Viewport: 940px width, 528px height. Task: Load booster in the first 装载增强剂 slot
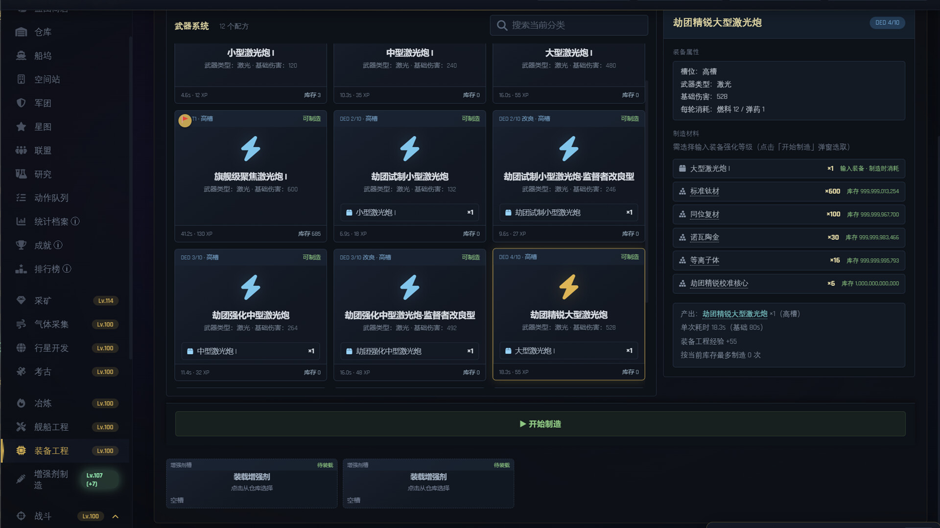pos(252,484)
